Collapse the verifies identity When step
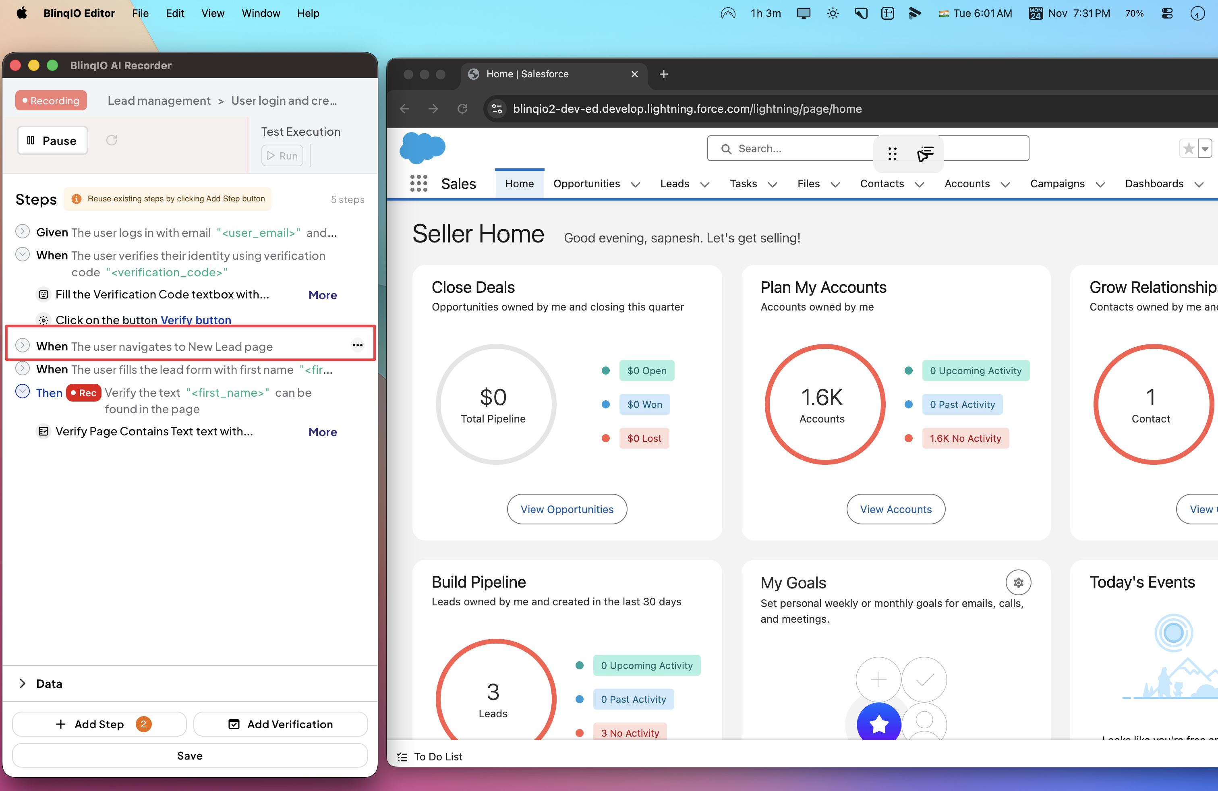Screen dimensions: 1218x791 [x=23, y=254]
